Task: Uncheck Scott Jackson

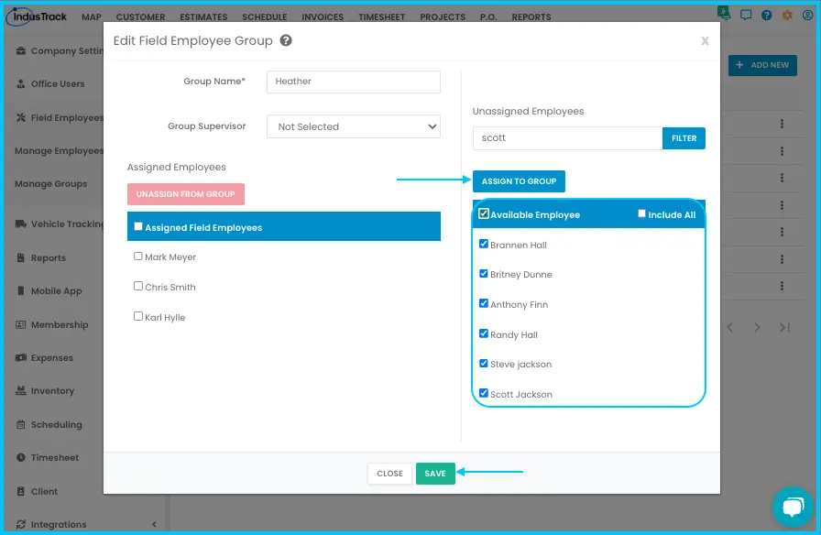Action: click(484, 393)
